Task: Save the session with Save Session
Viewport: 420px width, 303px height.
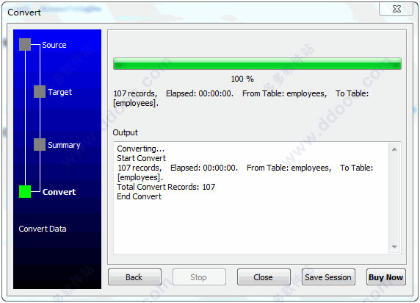Action: (x=328, y=277)
